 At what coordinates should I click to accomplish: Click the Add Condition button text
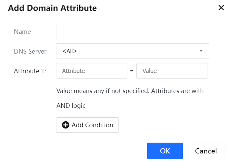[x=92, y=125]
